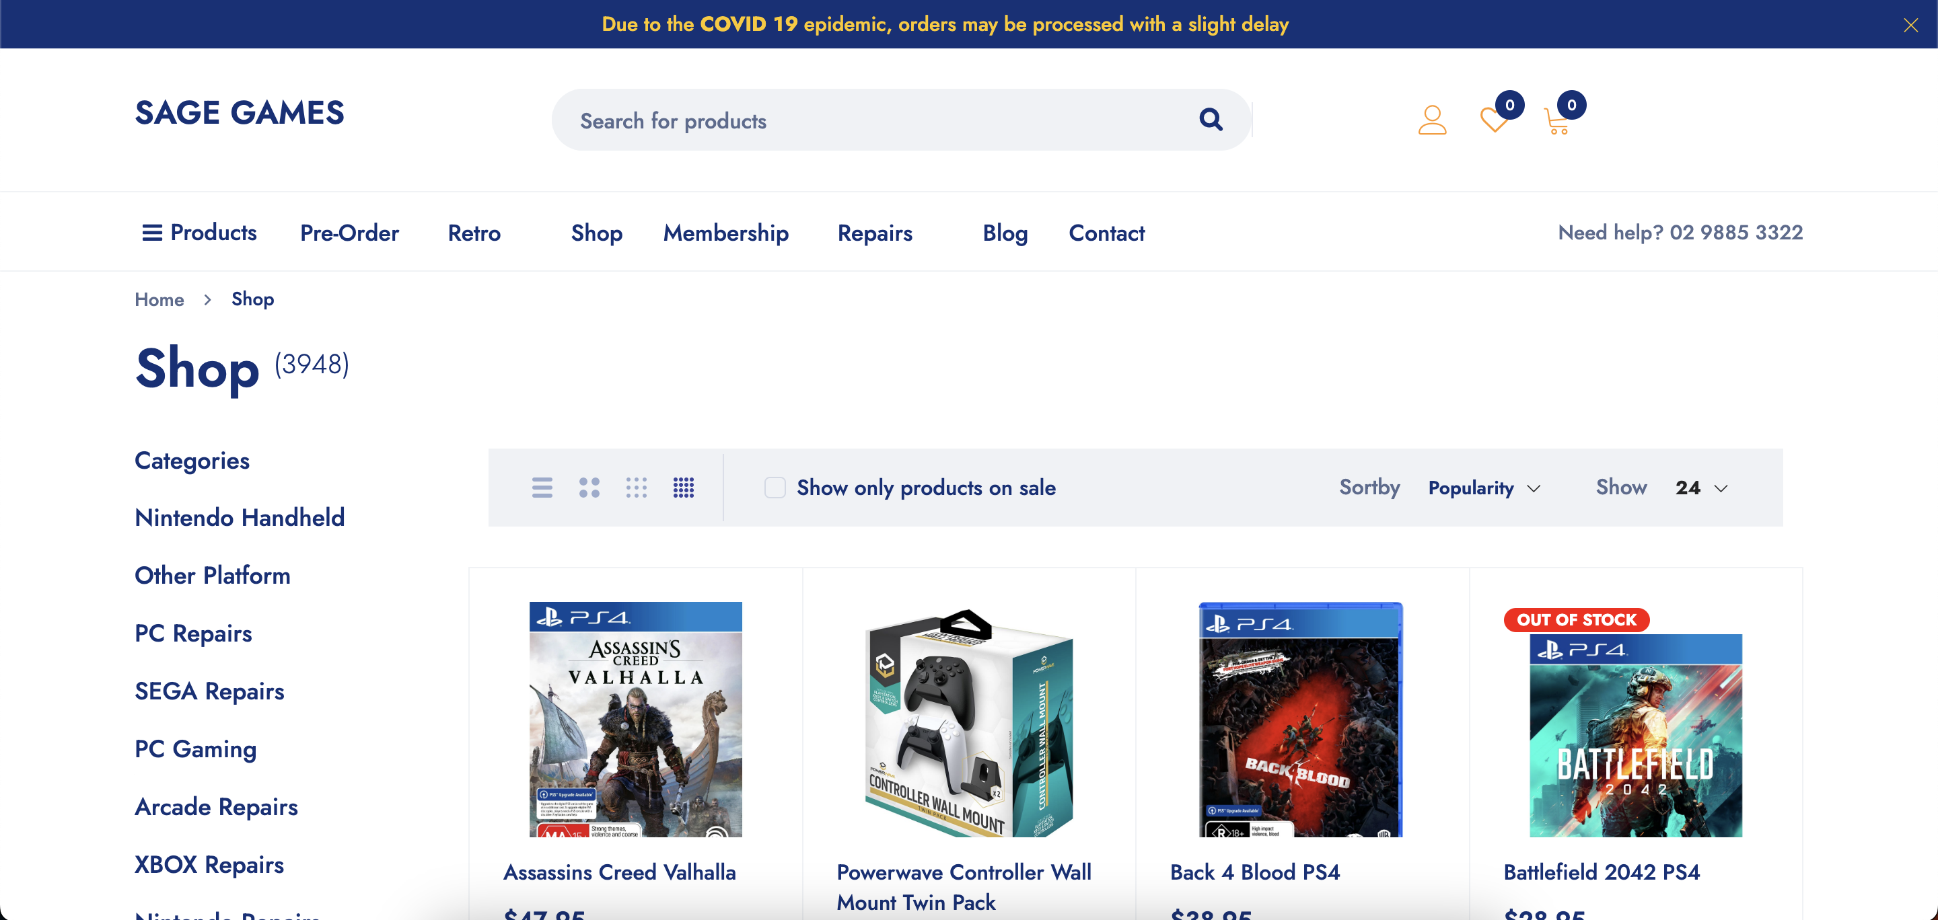Viewport: 1938px width, 920px height.
Task: Open the Sortby Popularity dropdown
Action: click(x=1484, y=488)
